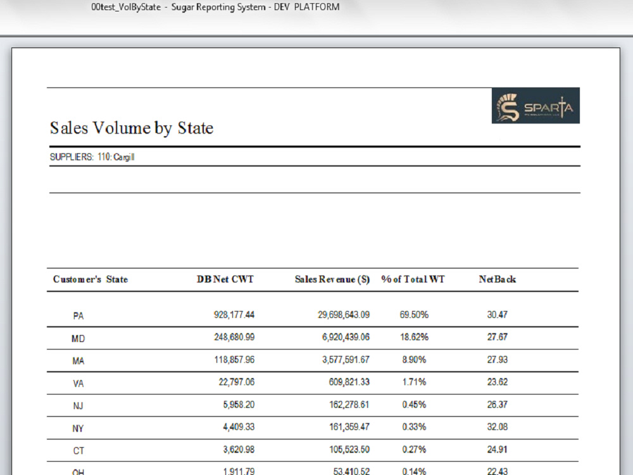The image size is (633, 475).
Task: Click the MD net CWT value 248,680.99
Action: click(x=234, y=337)
